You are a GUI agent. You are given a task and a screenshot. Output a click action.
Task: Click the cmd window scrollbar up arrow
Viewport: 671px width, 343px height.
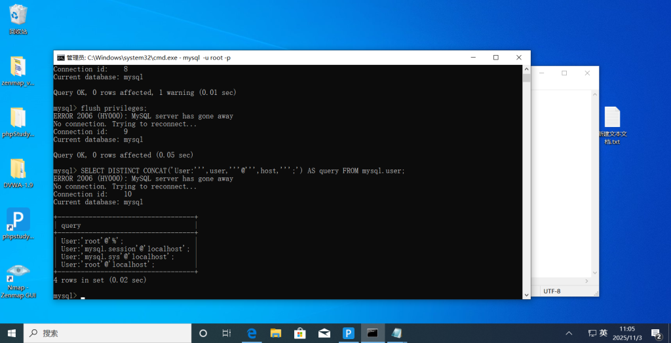(x=526, y=69)
